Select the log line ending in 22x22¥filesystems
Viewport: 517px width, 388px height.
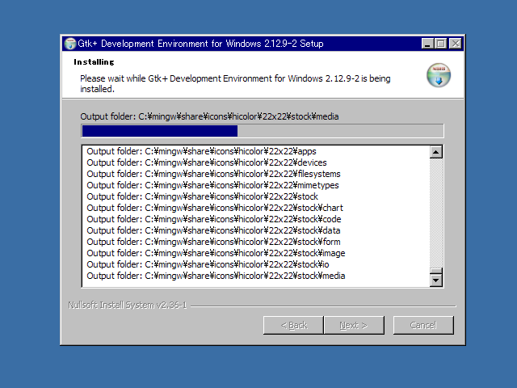coord(213,174)
